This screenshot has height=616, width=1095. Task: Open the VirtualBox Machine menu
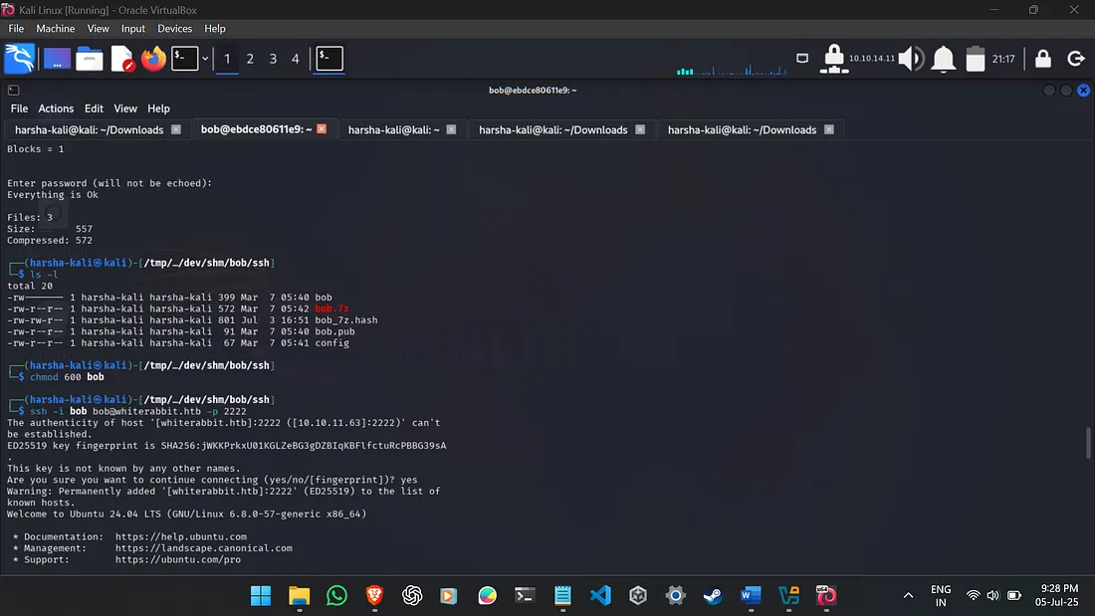[x=55, y=28]
